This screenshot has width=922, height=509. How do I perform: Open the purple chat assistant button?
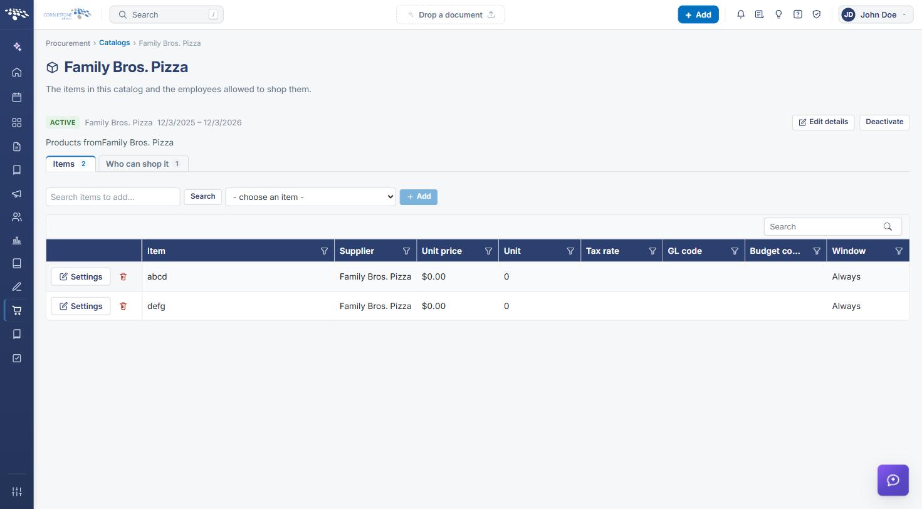click(x=893, y=480)
